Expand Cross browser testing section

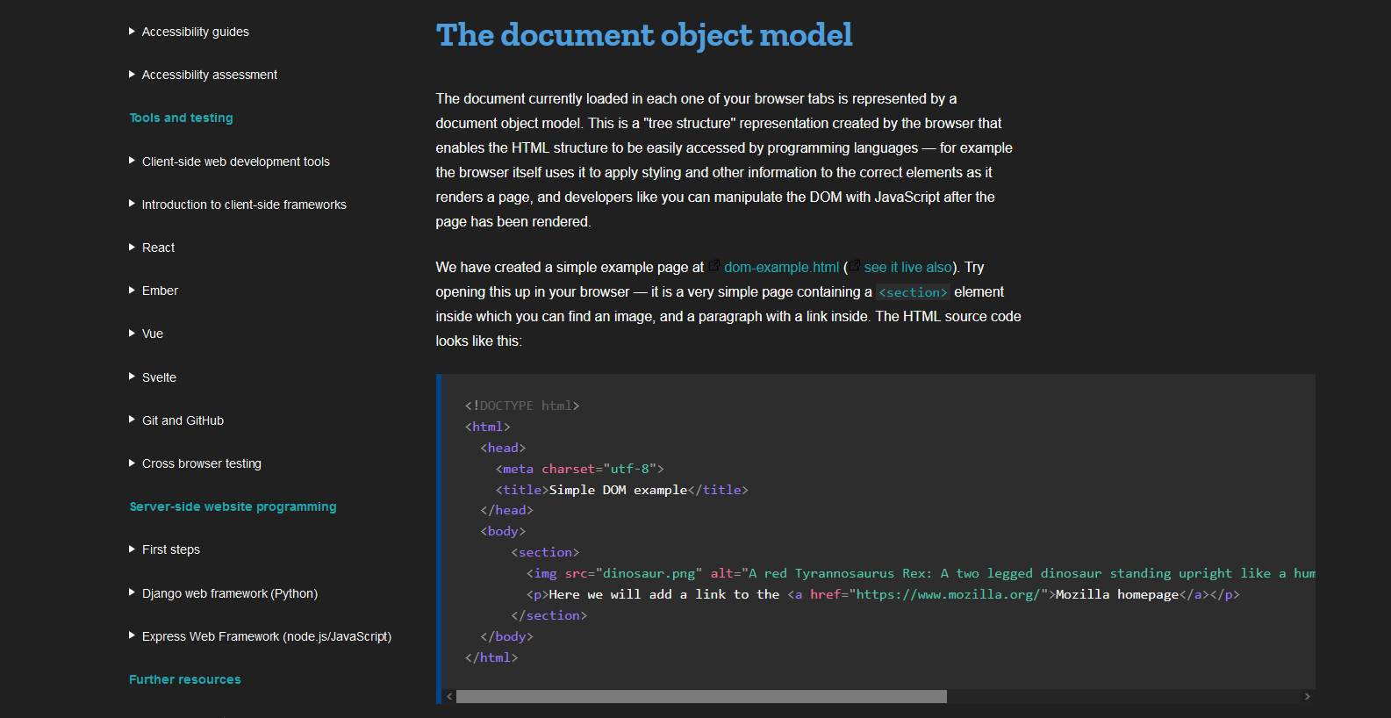195,463
